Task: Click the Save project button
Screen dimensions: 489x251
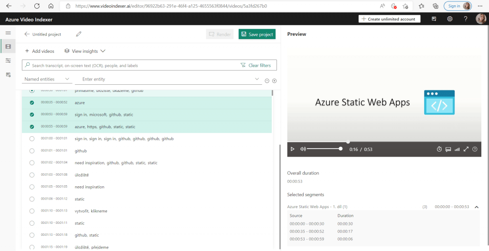Action: click(257, 34)
